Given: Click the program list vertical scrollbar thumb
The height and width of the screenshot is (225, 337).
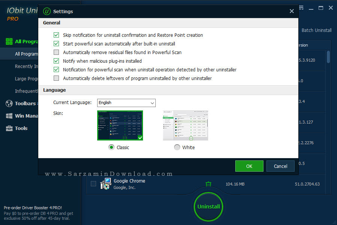Looking at the screenshot, I should 328,57.
